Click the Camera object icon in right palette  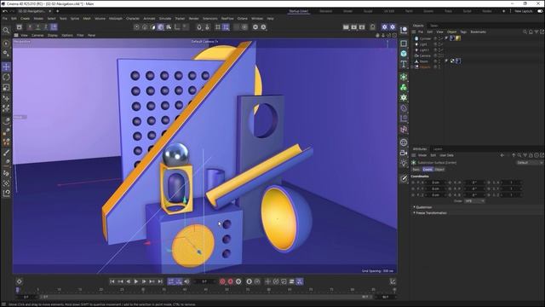point(404,153)
